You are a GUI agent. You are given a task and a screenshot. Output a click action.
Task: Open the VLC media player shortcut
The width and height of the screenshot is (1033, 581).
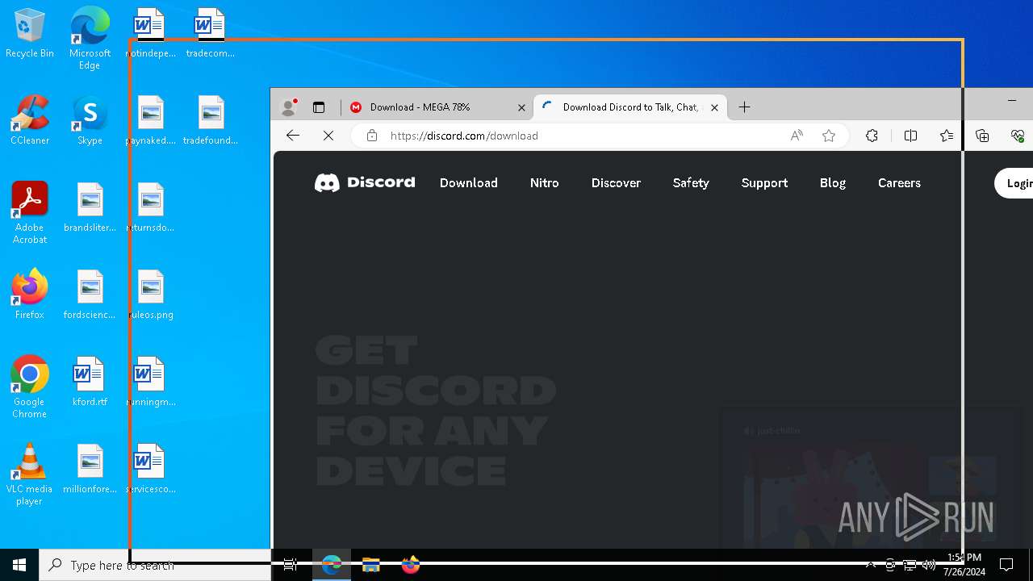click(x=30, y=474)
